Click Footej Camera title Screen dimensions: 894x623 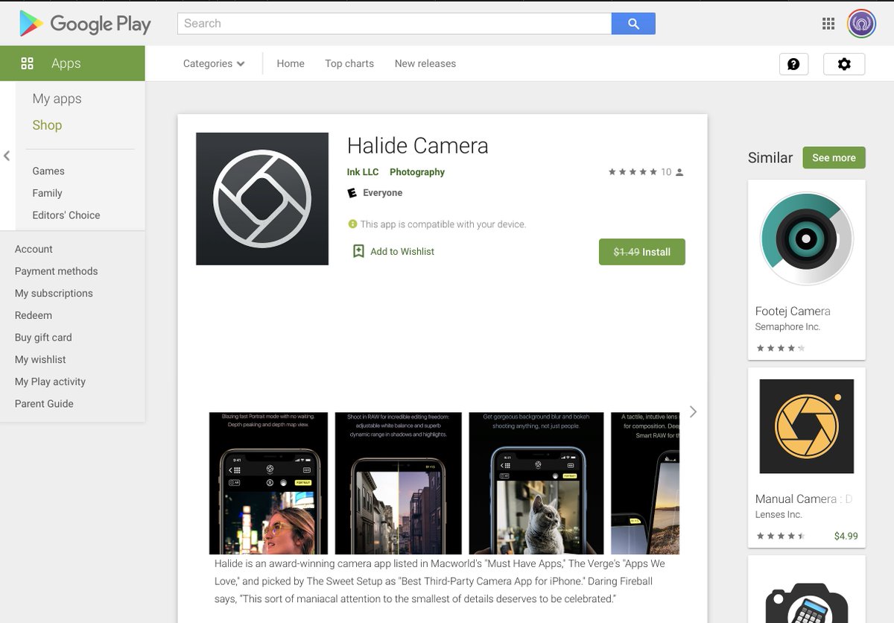point(793,311)
